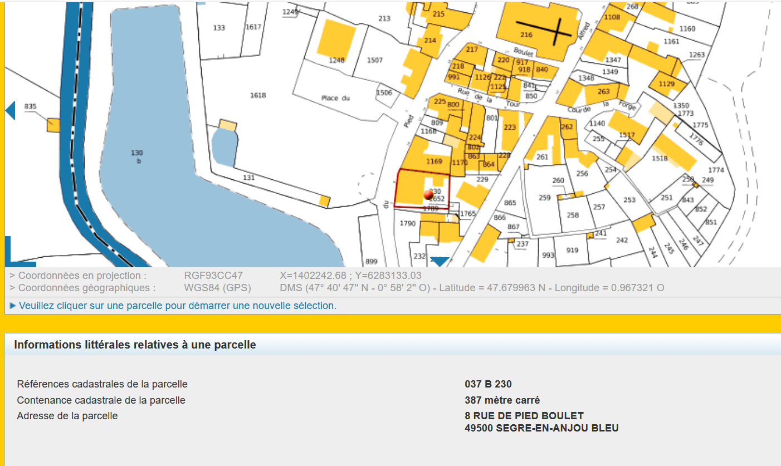Screen dimensions: 781x466
Task: Click the cadastral reference value 037 B 230
Action: pos(488,384)
